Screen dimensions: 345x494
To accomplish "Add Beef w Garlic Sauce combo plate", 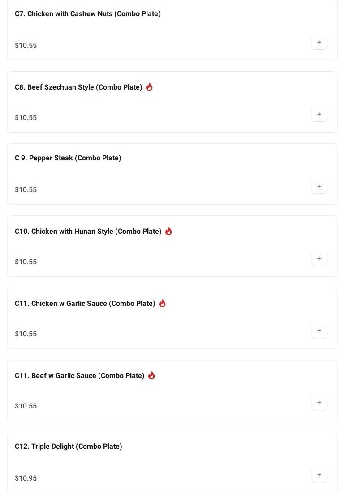I will pyautogui.click(x=319, y=403).
